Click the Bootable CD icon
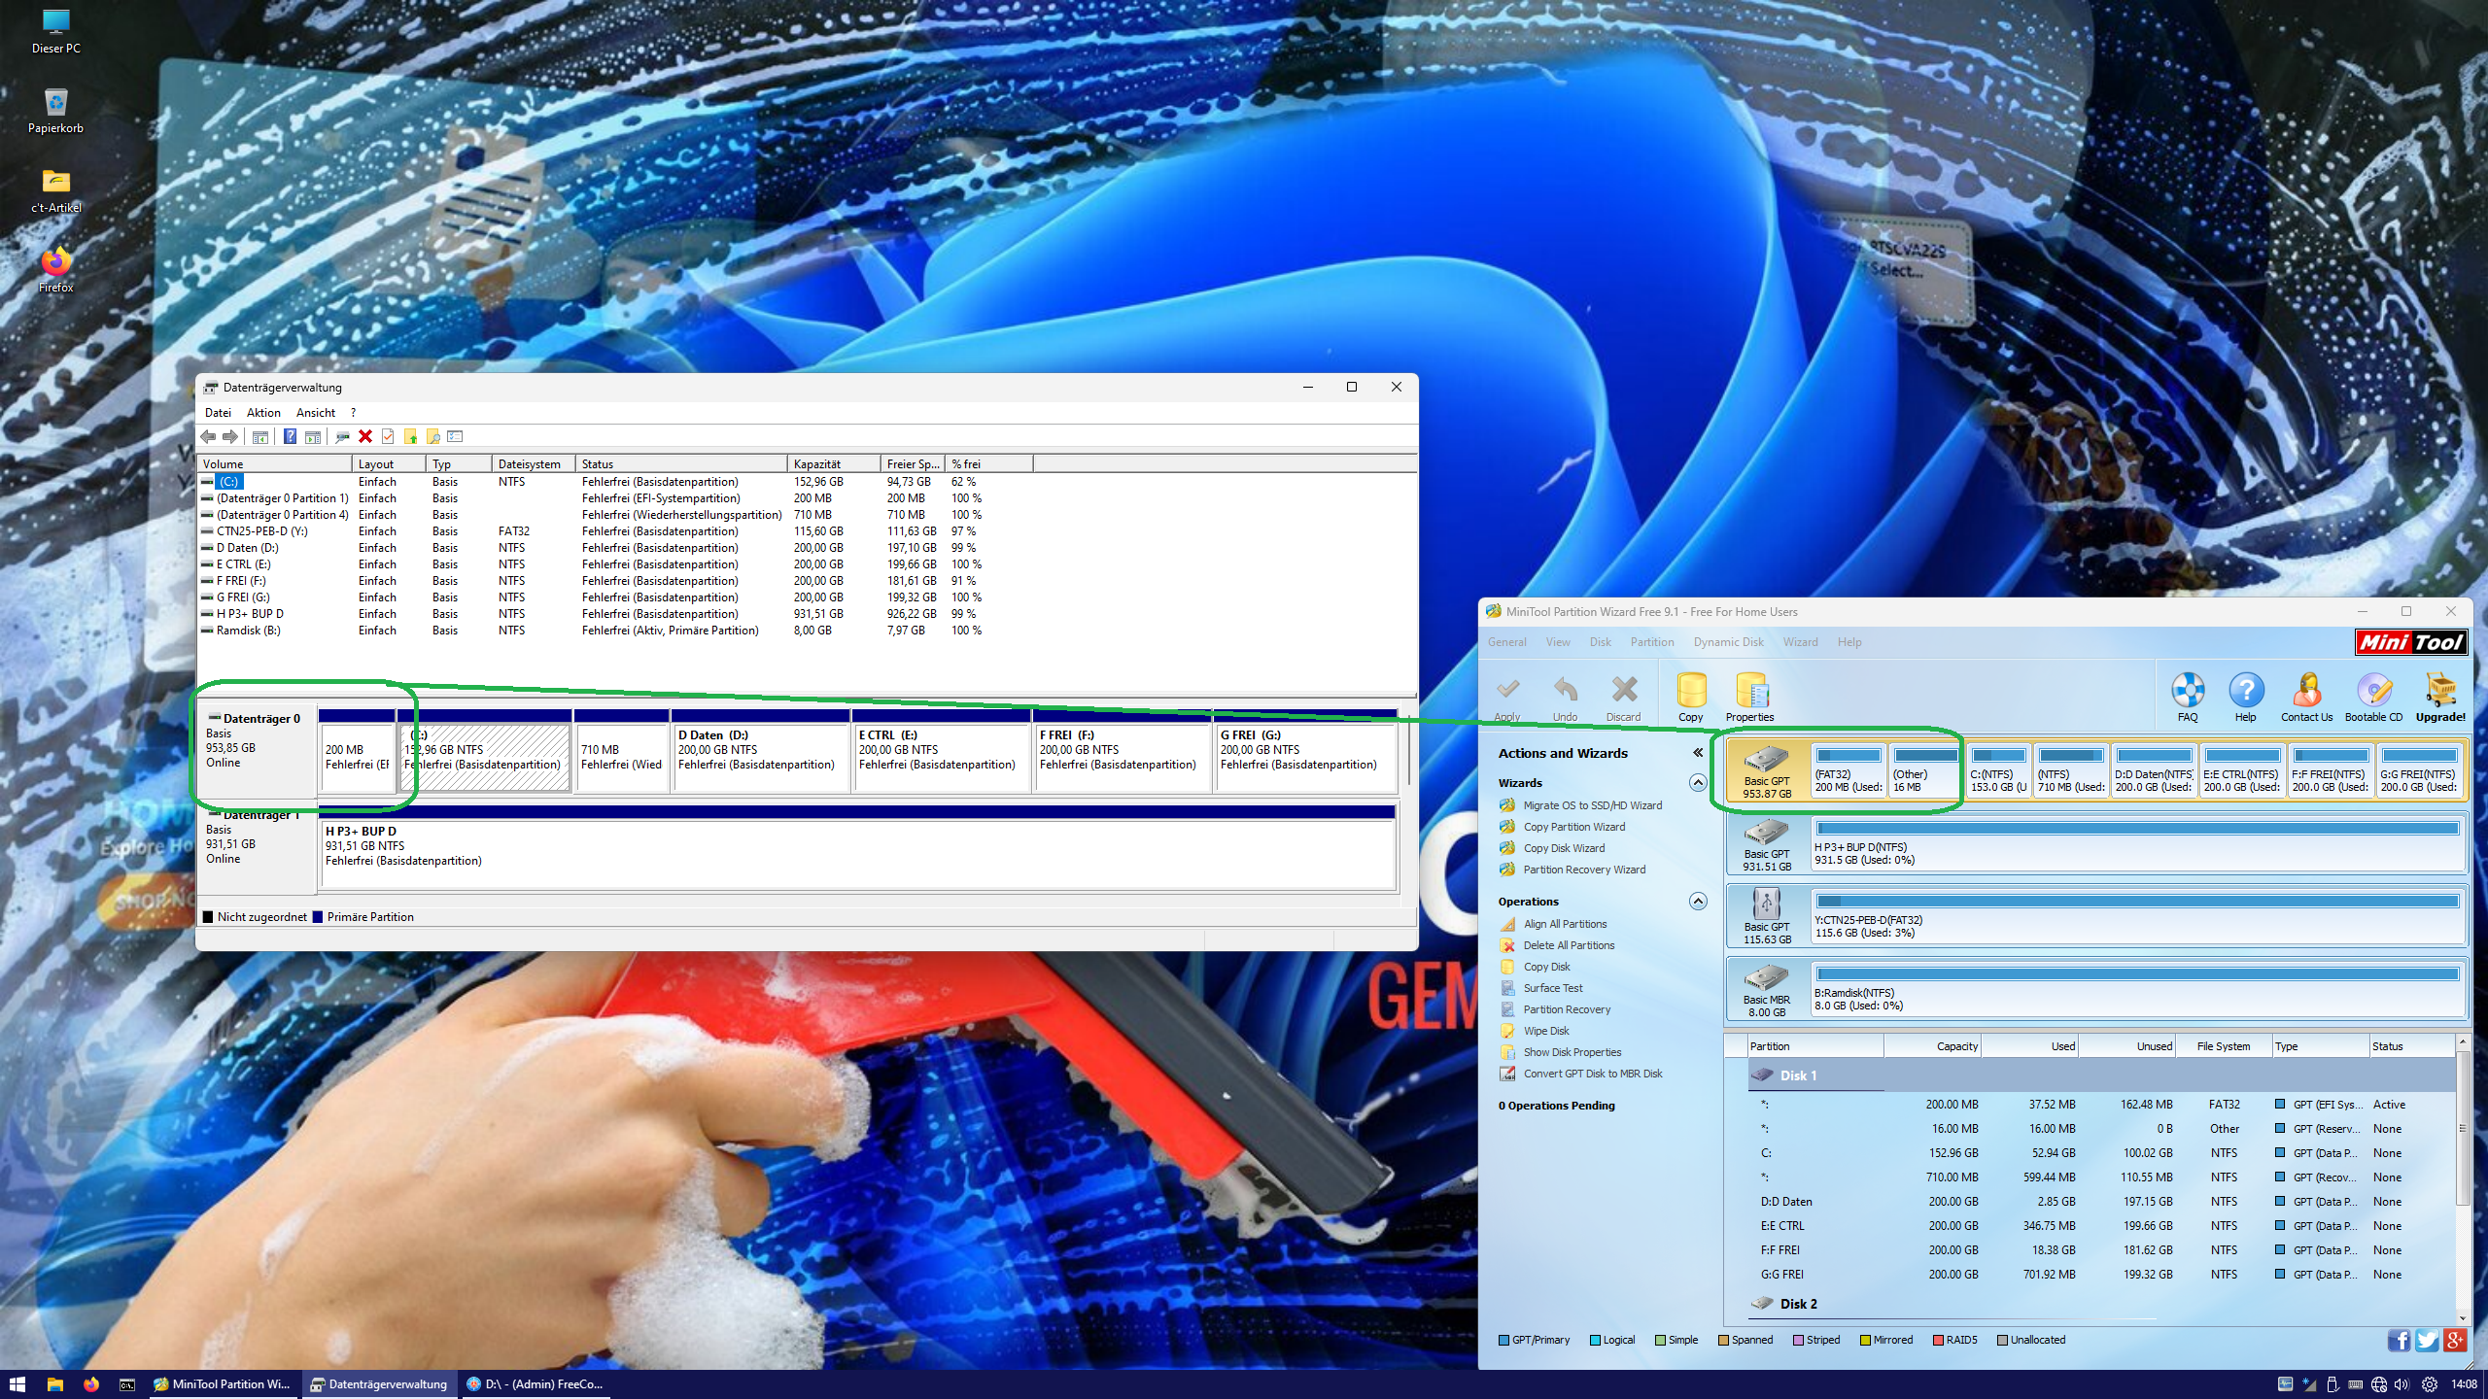This screenshot has height=1399, width=2488. click(2373, 692)
